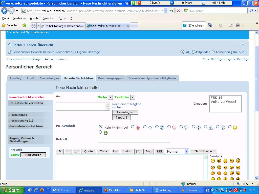Select the info PN symbol radio
The width and height of the screenshot is (259, 194).
218,127
